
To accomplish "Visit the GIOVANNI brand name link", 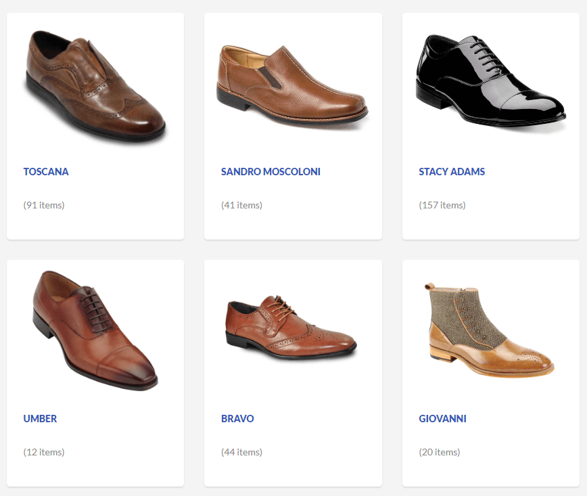I will coord(442,419).
